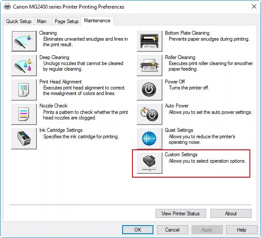This screenshot has height=238, width=261.
Task: Click 'Prevents paper smudges during printing.' text
Action: point(209,39)
